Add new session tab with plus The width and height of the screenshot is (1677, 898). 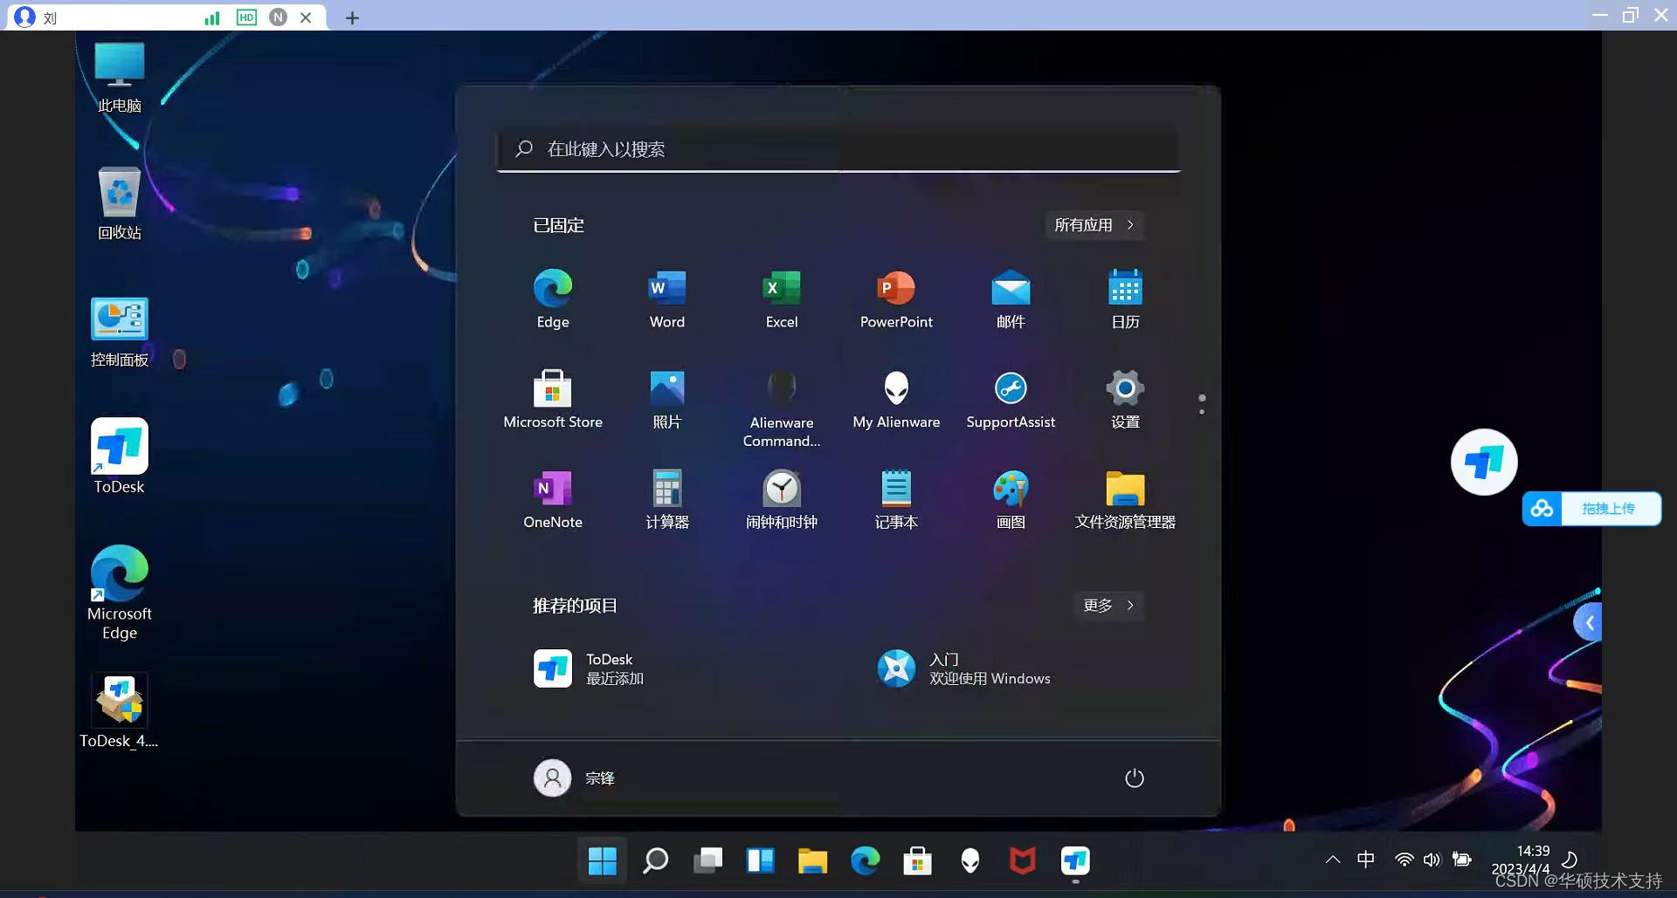[352, 17]
